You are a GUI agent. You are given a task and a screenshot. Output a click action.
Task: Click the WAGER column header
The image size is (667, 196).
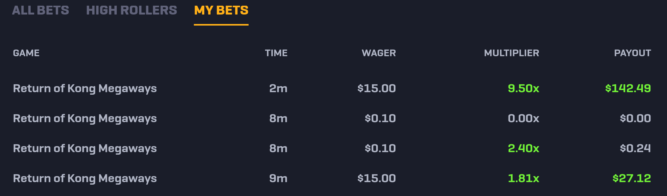point(379,53)
